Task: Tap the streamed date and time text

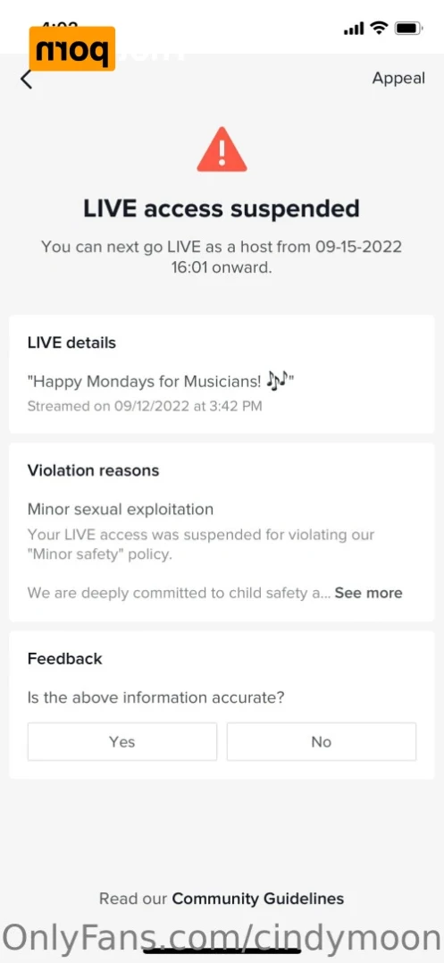Action: tap(145, 406)
